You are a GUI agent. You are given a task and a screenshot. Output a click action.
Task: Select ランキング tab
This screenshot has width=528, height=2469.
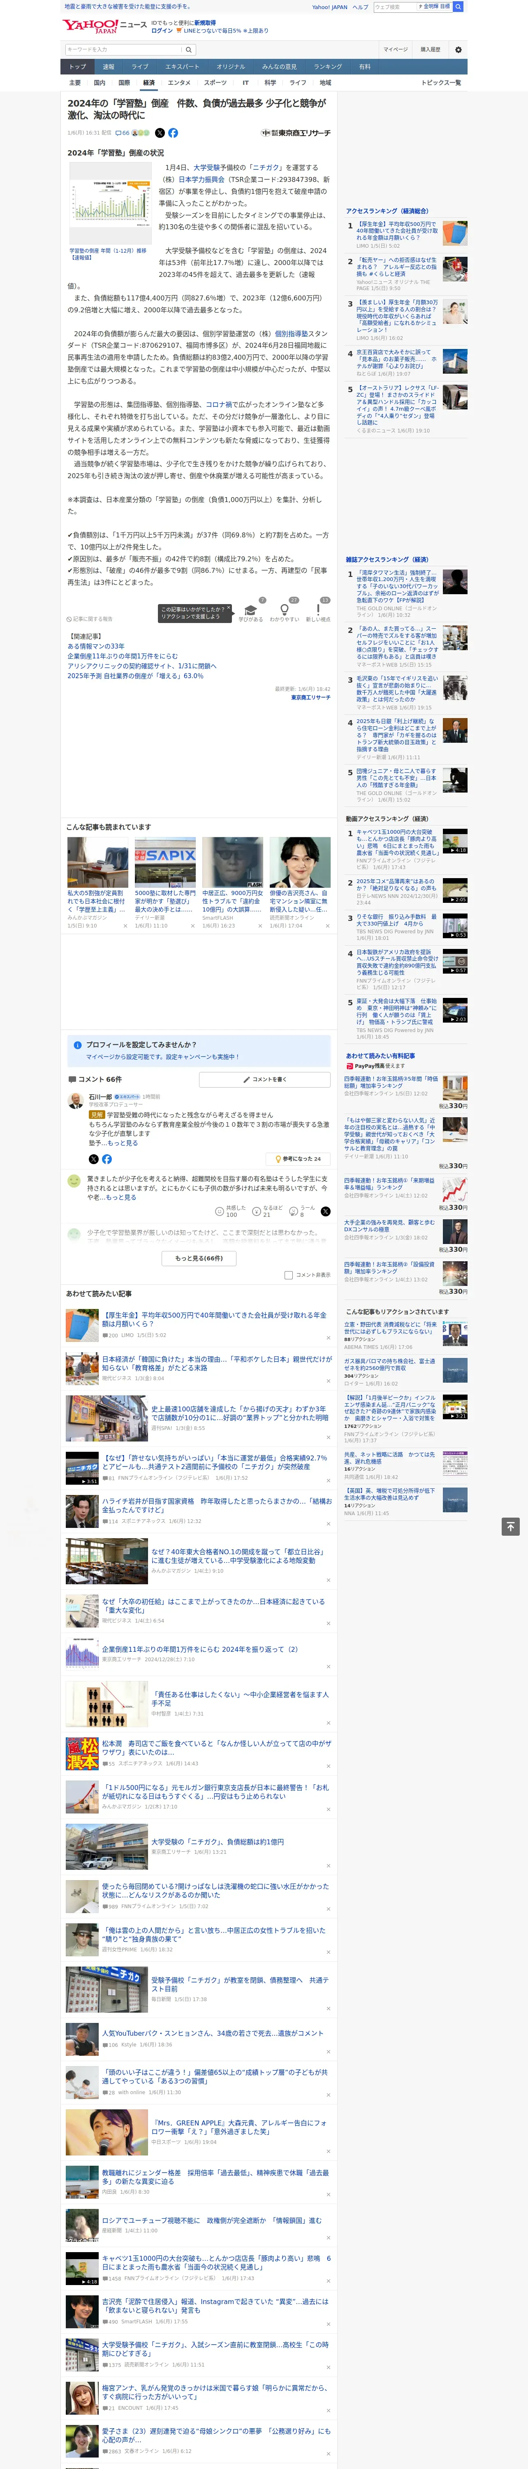click(328, 66)
